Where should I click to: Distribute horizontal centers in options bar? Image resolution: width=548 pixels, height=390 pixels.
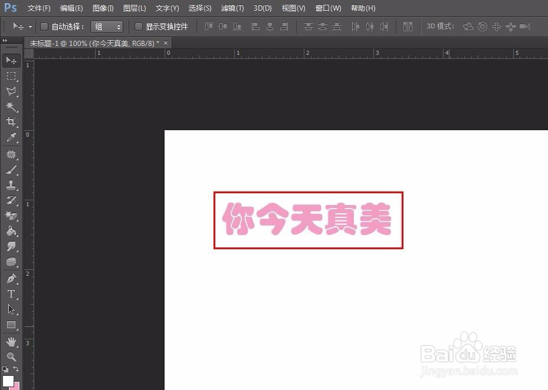point(370,27)
